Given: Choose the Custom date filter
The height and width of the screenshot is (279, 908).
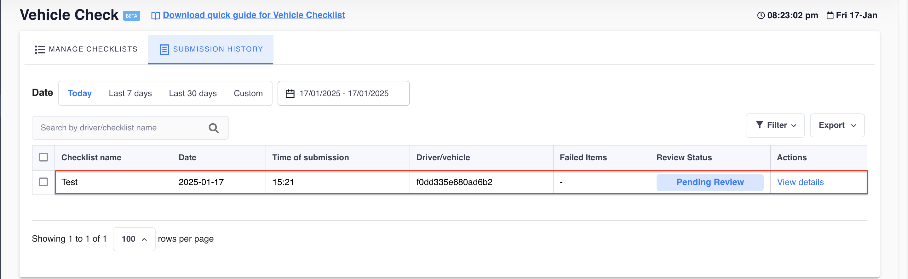Looking at the screenshot, I should pyautogui.click(x=248, y=93).
